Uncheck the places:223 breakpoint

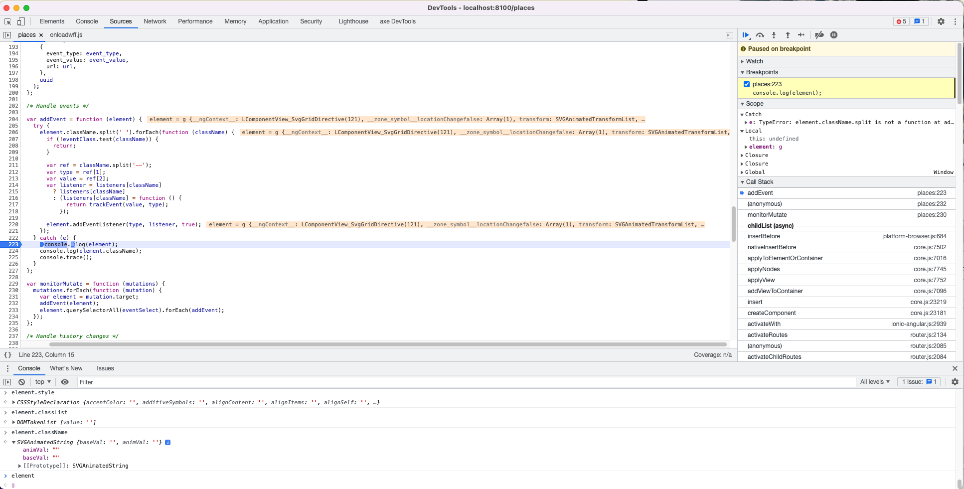coord(747,84)
